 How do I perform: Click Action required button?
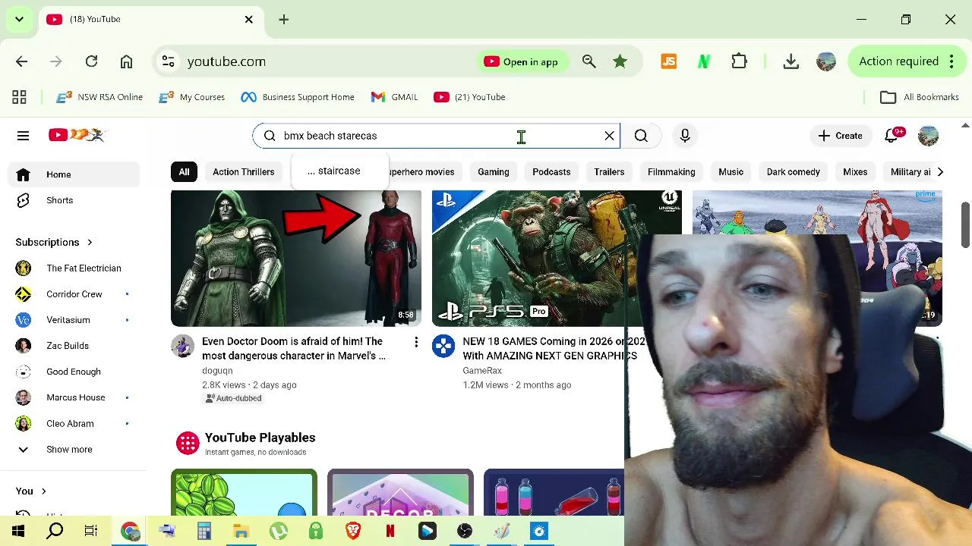[907, 61]
